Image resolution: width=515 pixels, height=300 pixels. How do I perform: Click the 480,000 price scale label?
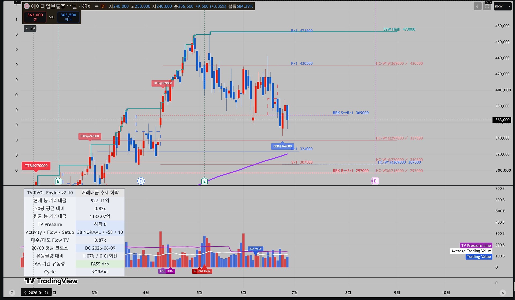coord(502,26)
